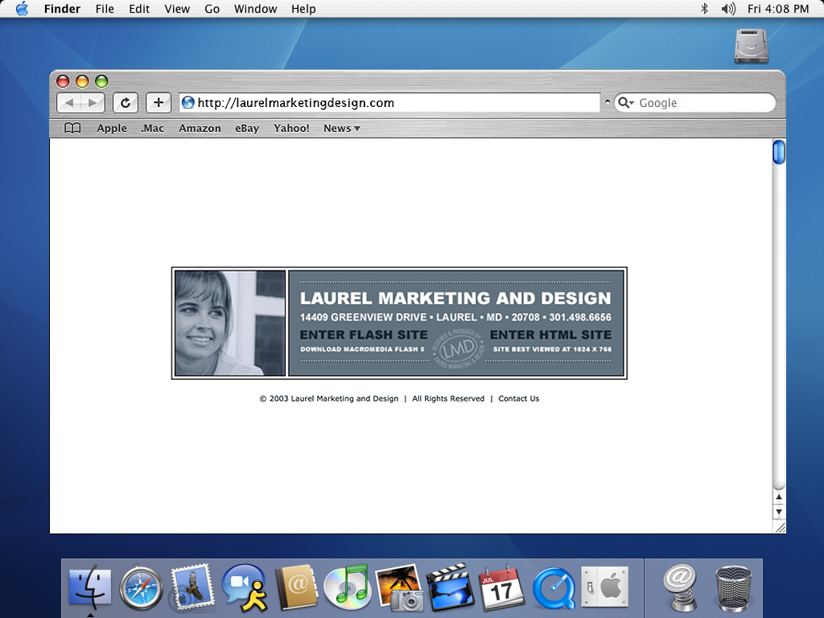Image resolution: width=824 pixels, height=618 pixels.
Task: Click ENTER FLASH SITE link
Action: pos(364,335)
